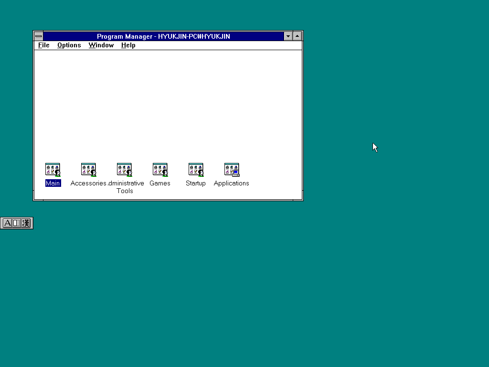489x367 pixels.
Task: Select the Startup program group icon
Action: pos(196,170)
